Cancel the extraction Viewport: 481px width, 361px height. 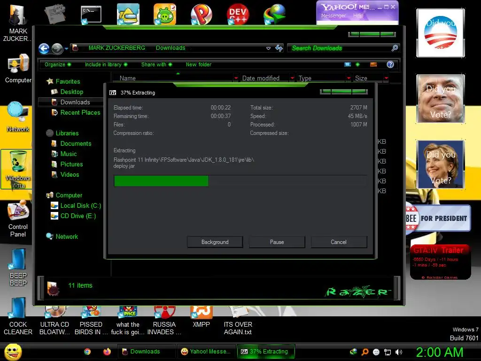[339, 242]
